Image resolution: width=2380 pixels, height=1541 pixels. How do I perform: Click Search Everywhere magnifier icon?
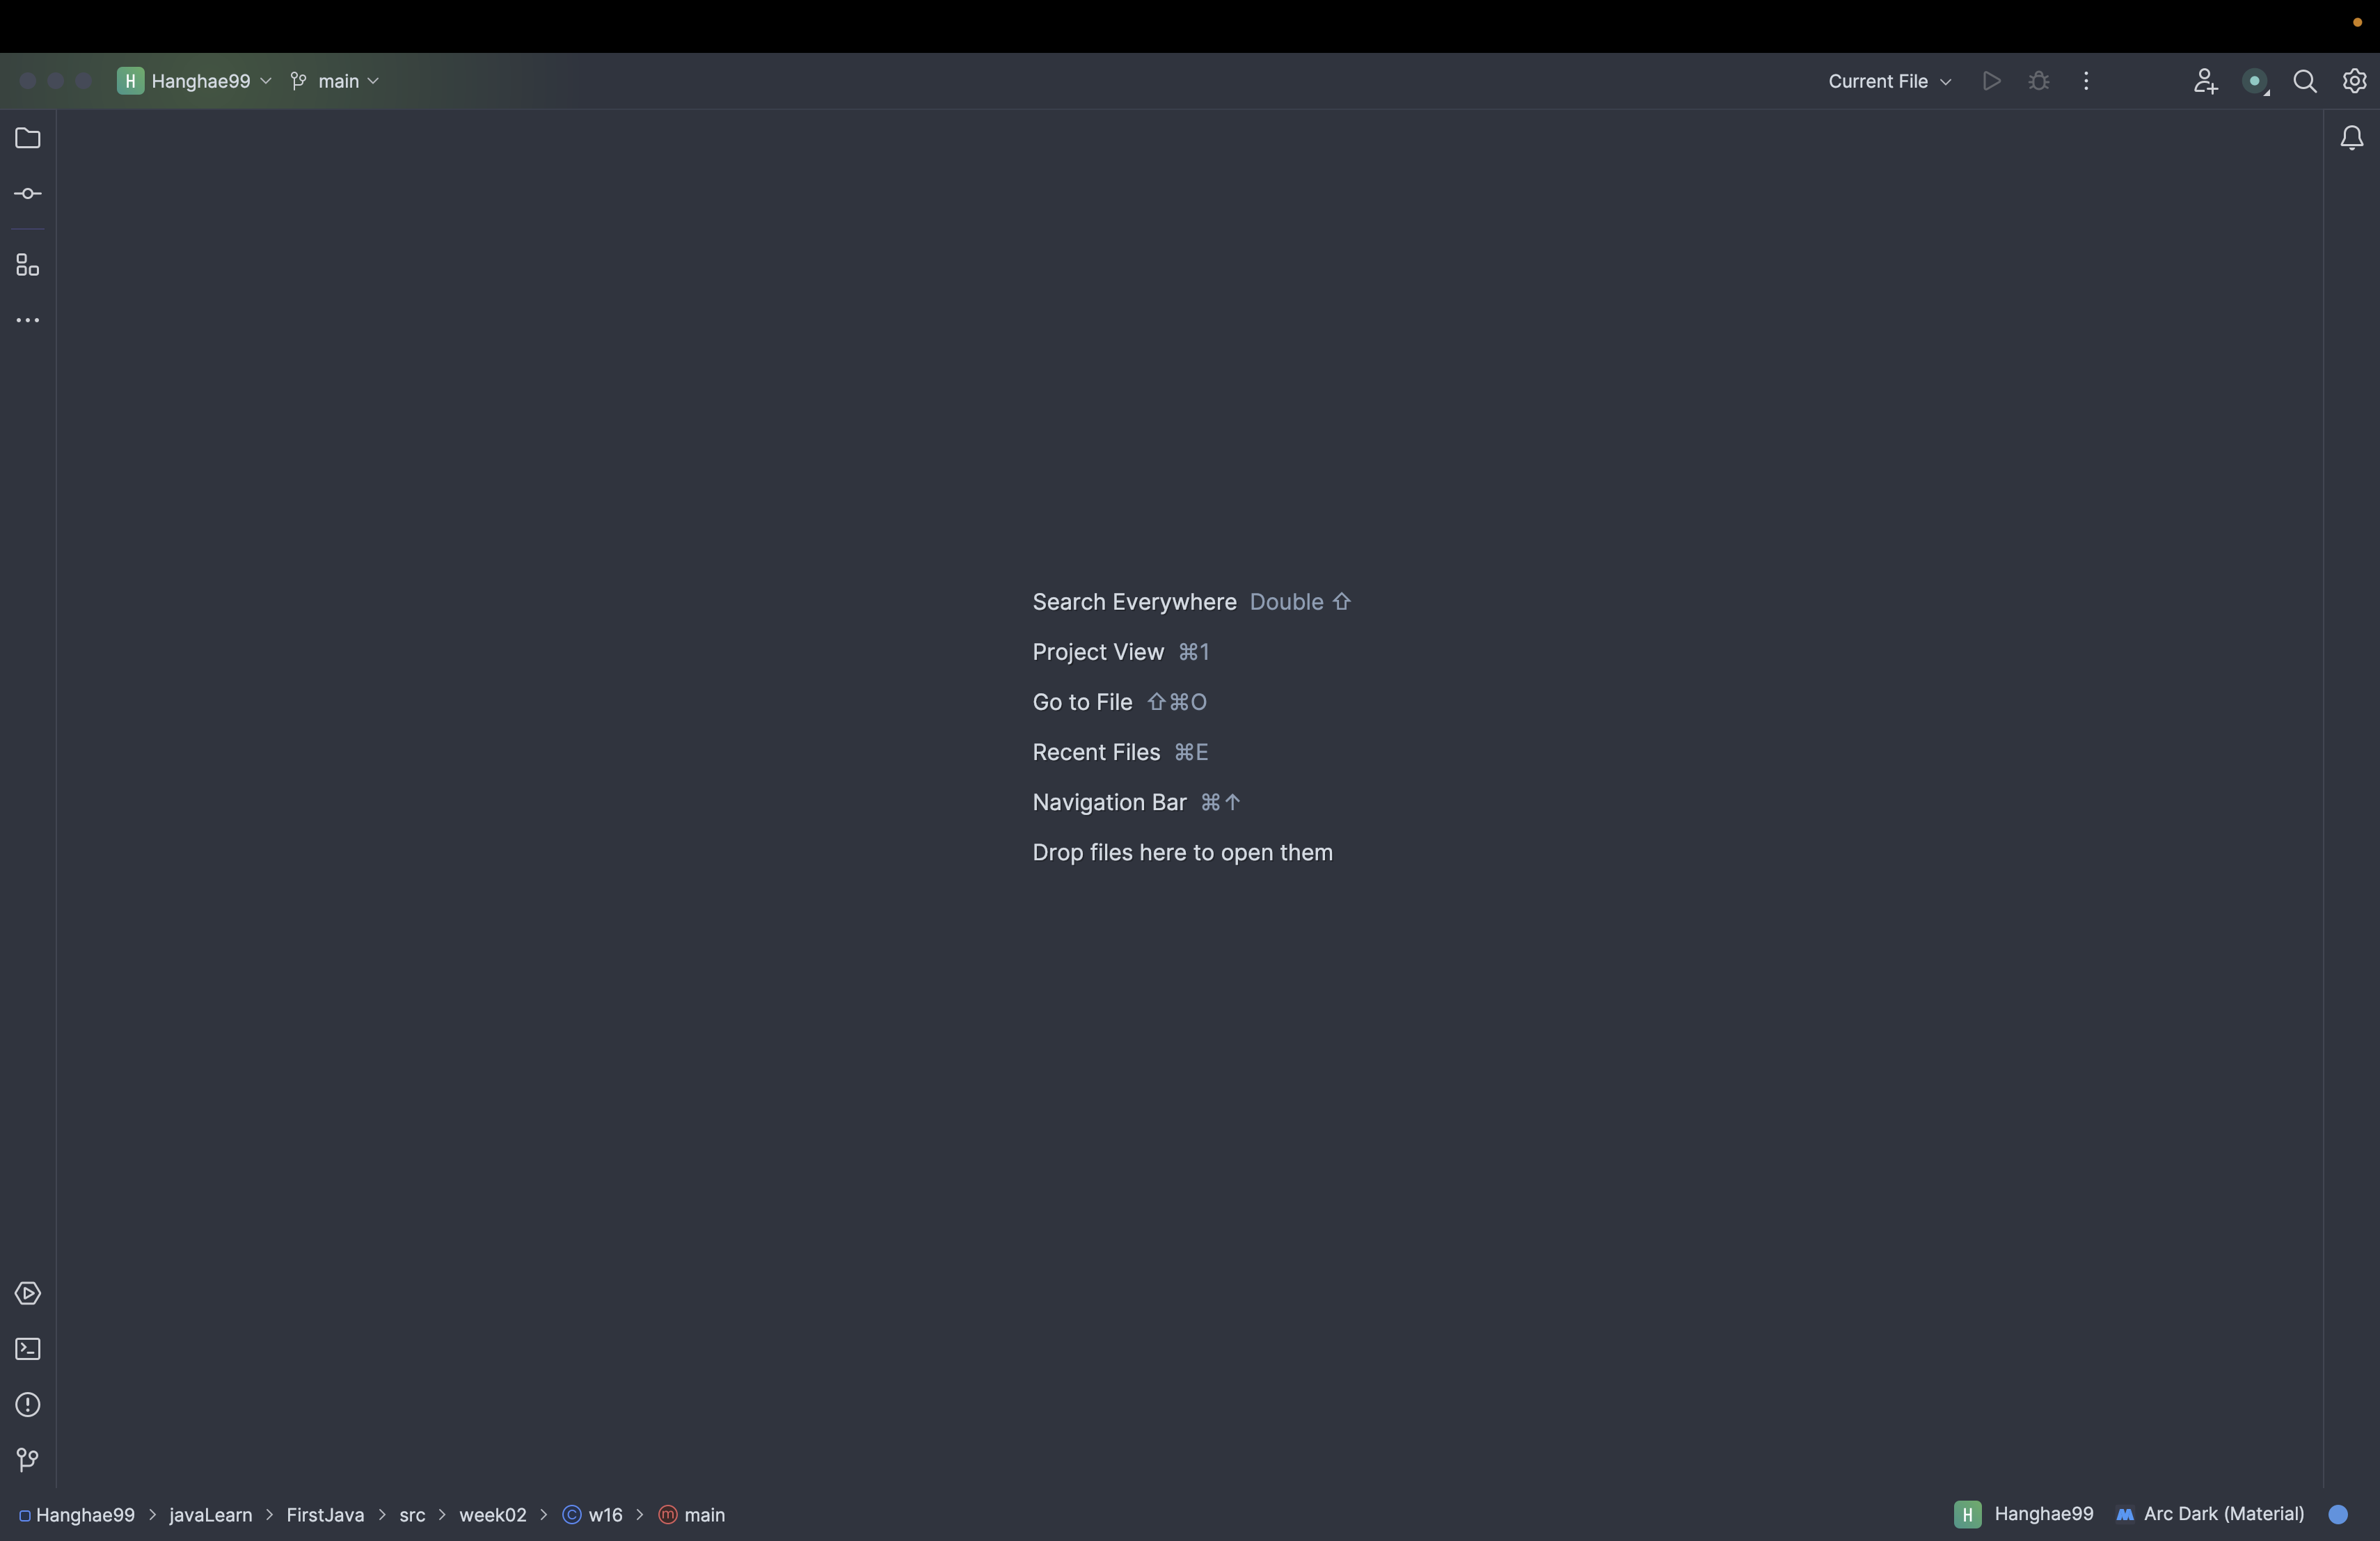2305,81
